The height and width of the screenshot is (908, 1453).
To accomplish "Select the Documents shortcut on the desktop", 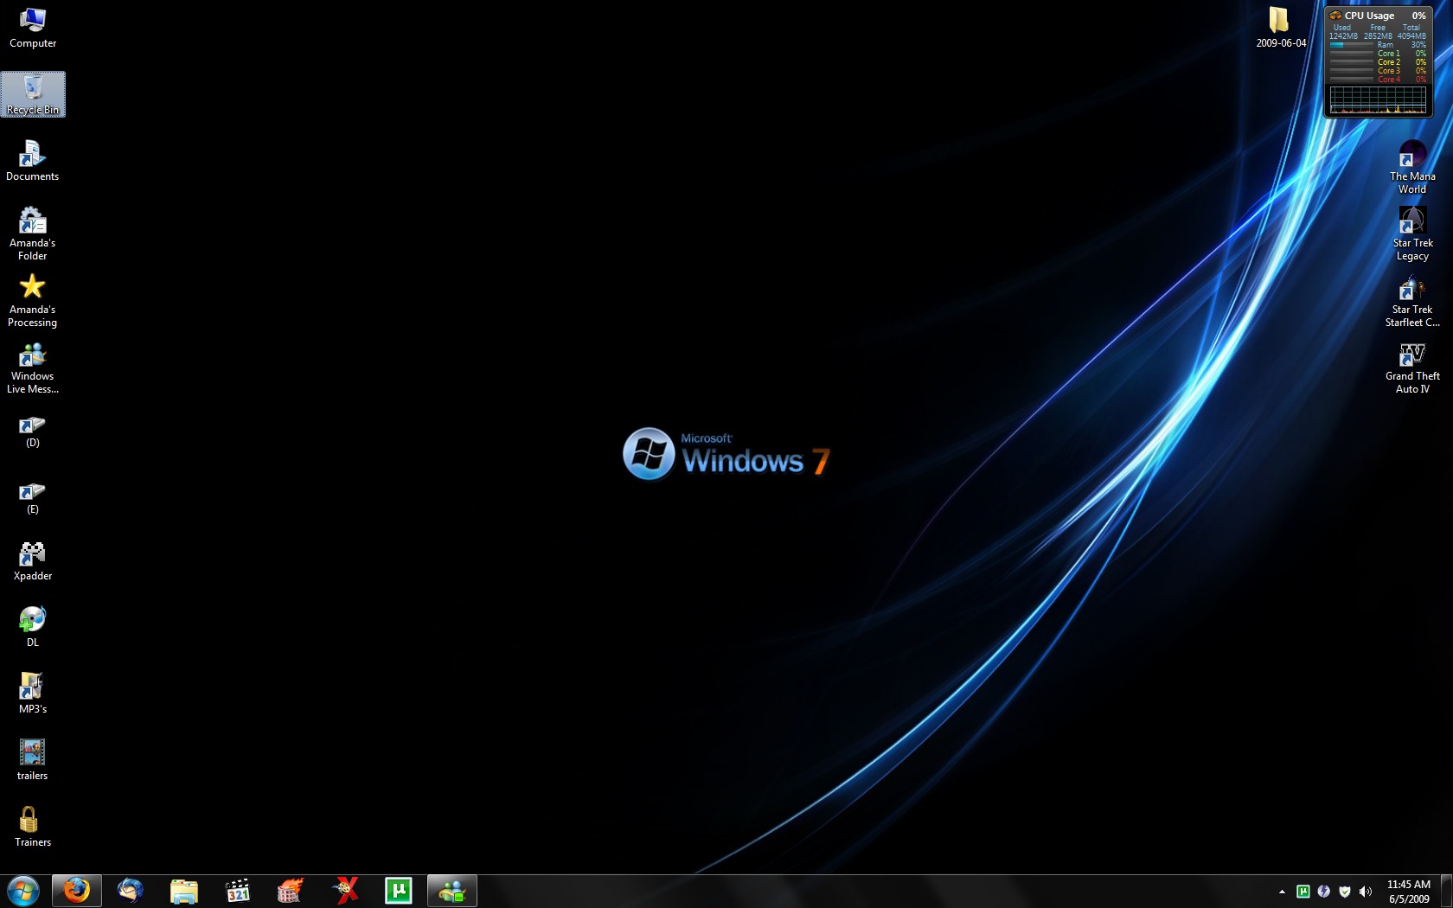I will pyautogui.click(x=32, y=161).
